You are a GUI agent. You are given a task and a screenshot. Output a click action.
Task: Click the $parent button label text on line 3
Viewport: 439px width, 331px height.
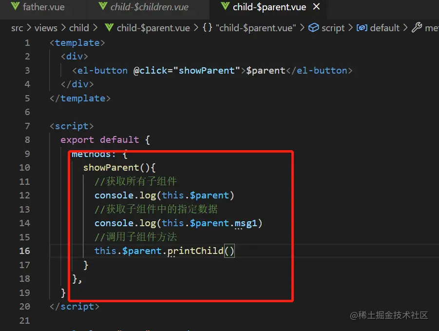click(266, 71)
